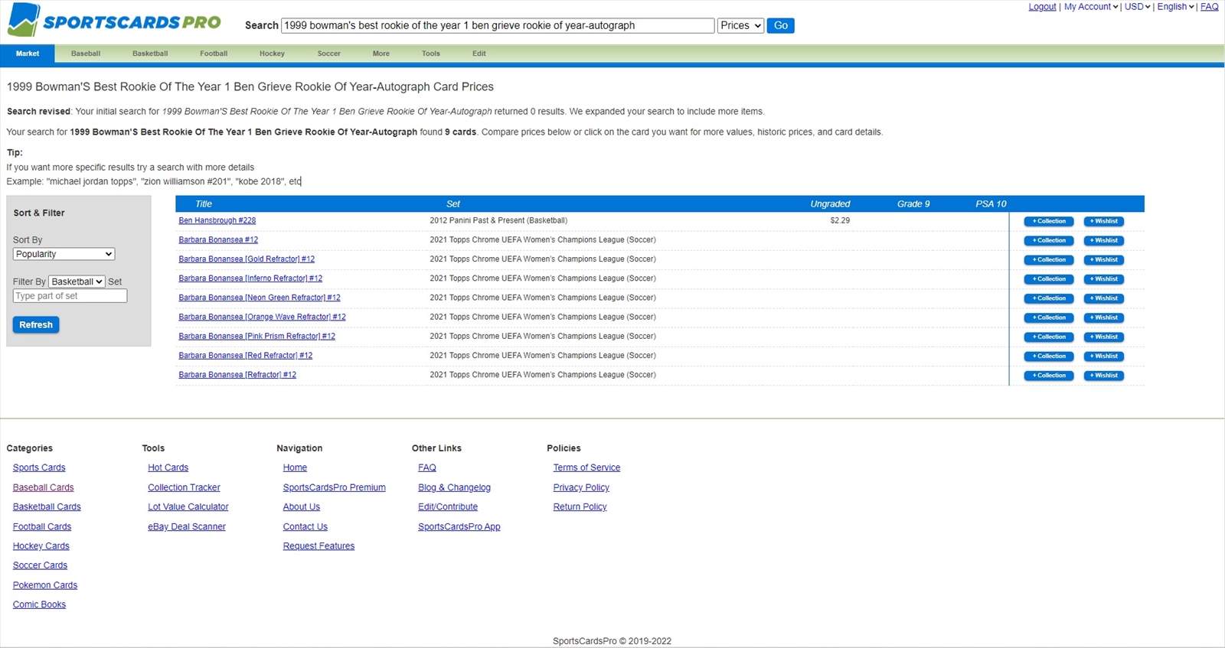
Task: Open Barbara Bonansea Neon Green Refractor card
Action: click(260, 298)
